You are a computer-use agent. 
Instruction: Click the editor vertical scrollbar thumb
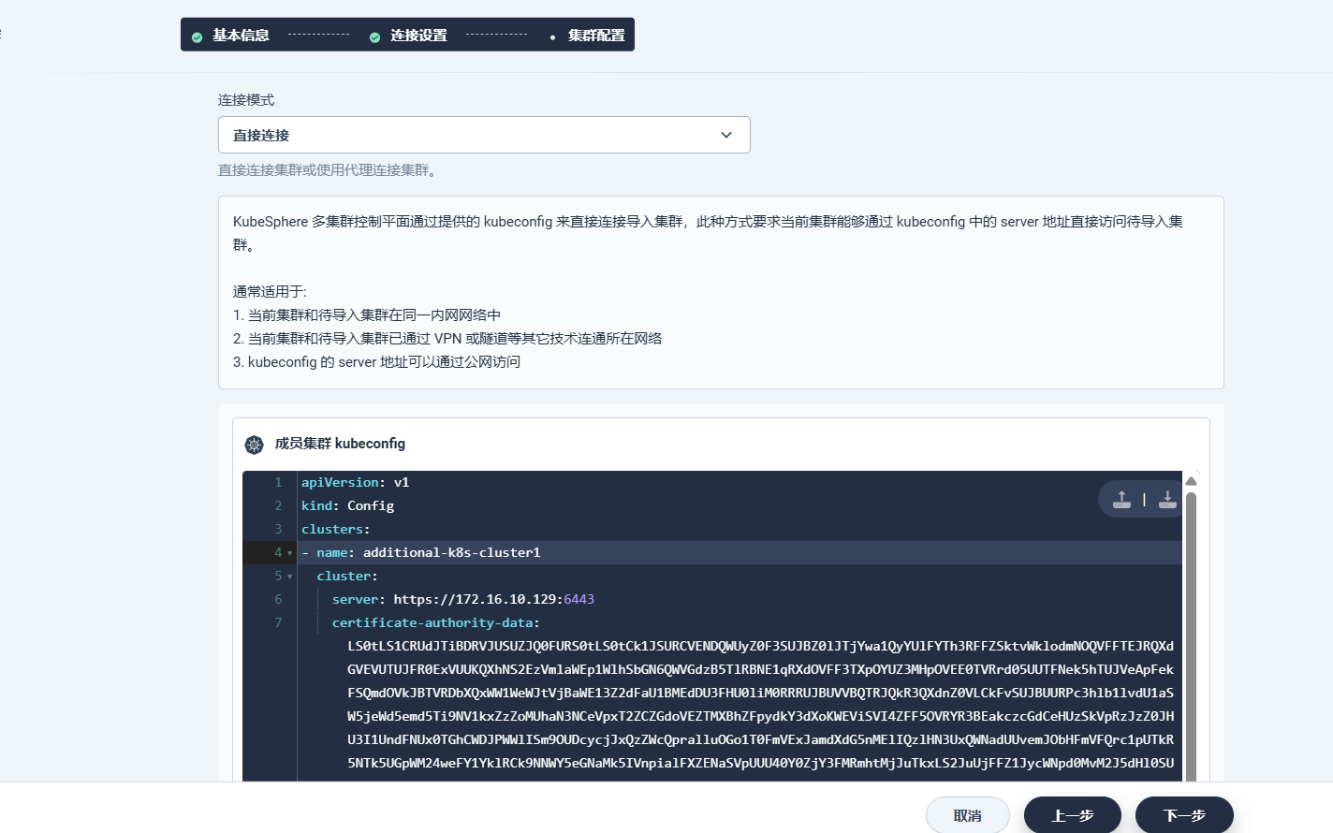[1191, 636]
